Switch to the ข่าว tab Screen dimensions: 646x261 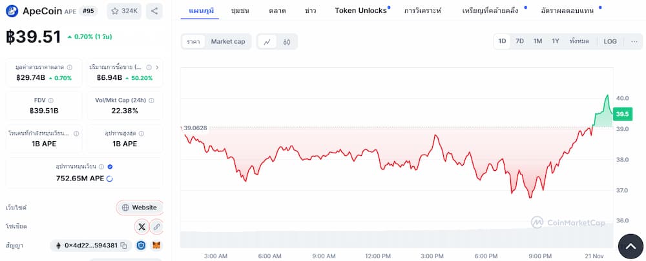coord(310,11)
